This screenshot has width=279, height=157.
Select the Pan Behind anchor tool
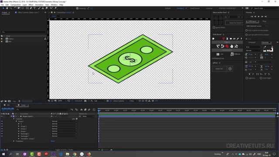(23, 8)
